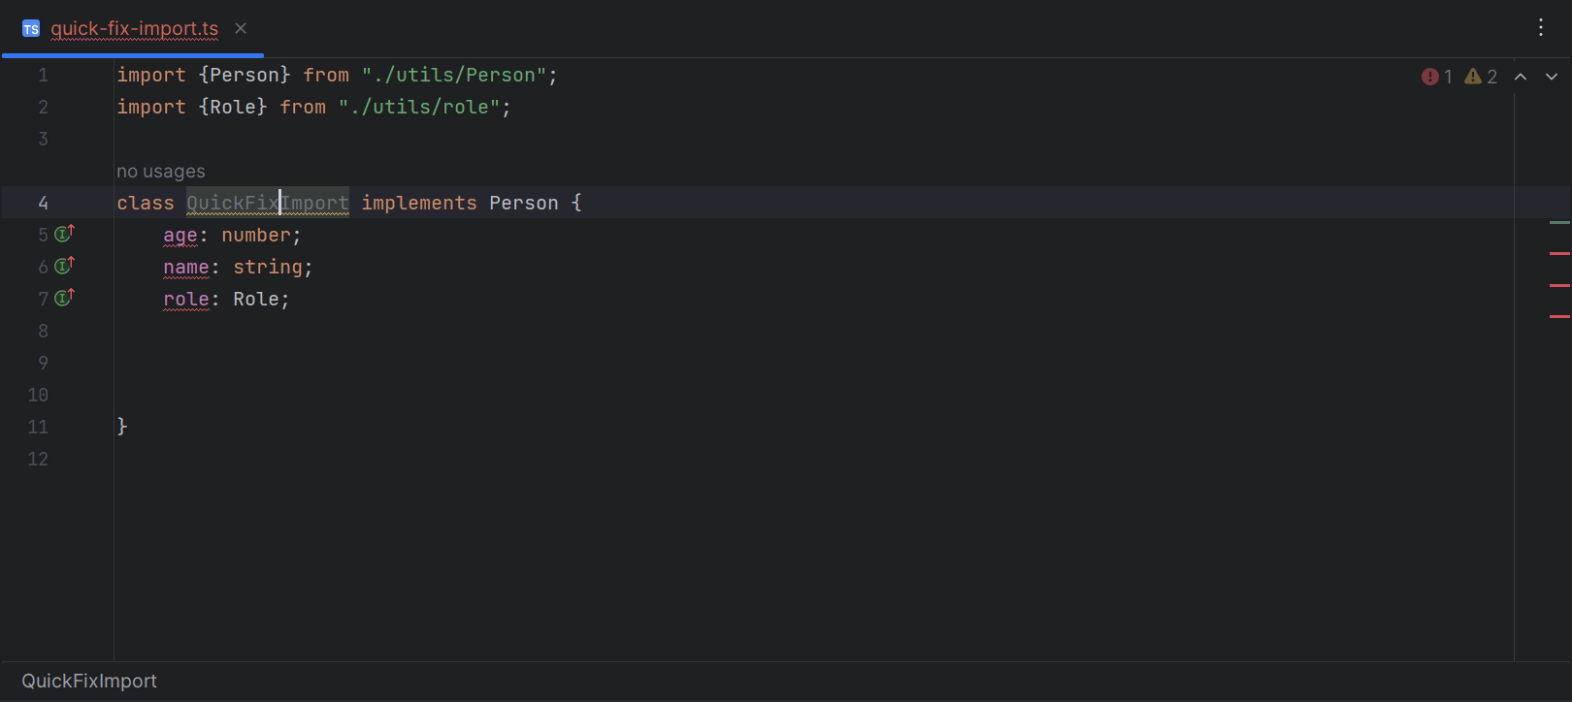
Task: Select the quick-fix-import.ts tab
Action: coord(134,29)
